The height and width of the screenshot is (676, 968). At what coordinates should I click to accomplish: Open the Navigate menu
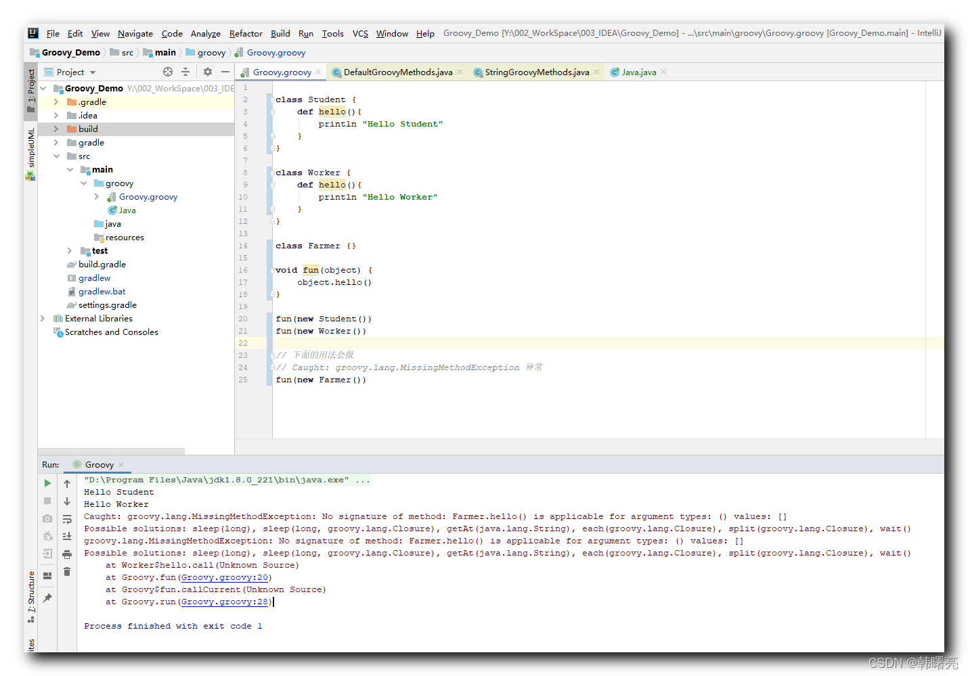[135, 33]
